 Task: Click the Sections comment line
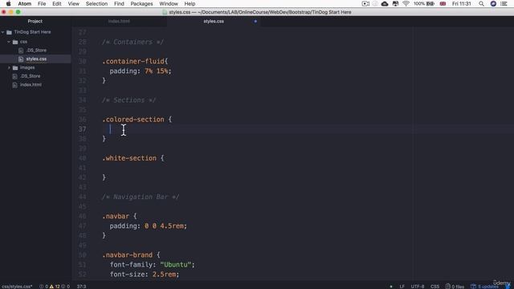(x=128, y=100)
